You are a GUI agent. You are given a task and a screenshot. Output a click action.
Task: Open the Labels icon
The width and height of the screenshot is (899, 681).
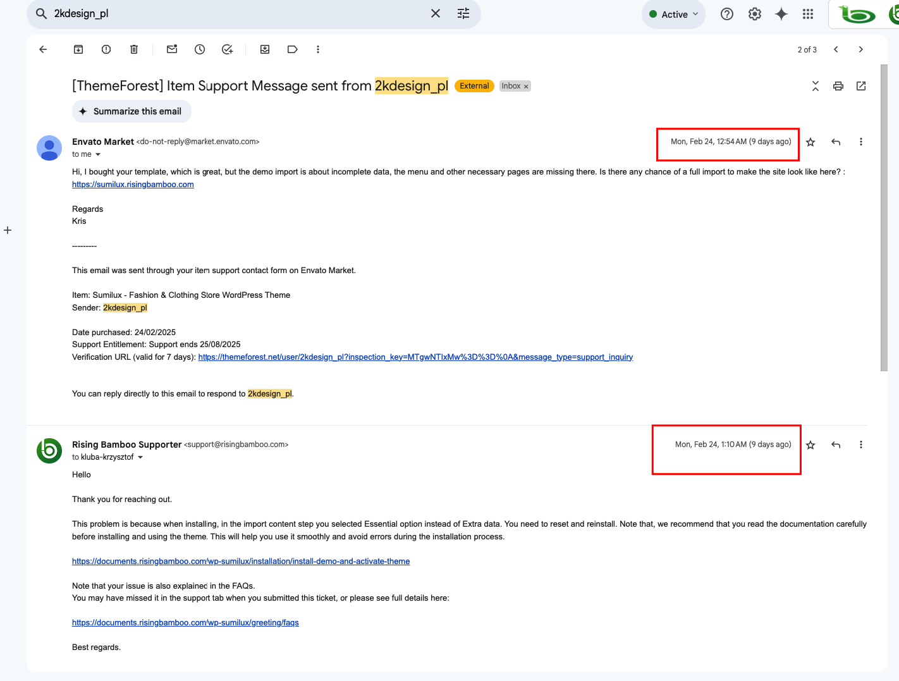(x=292, y=49)
